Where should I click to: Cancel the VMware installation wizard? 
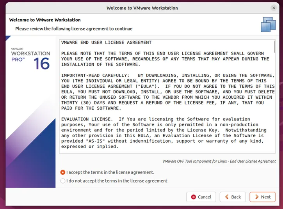tap(201, 197)
